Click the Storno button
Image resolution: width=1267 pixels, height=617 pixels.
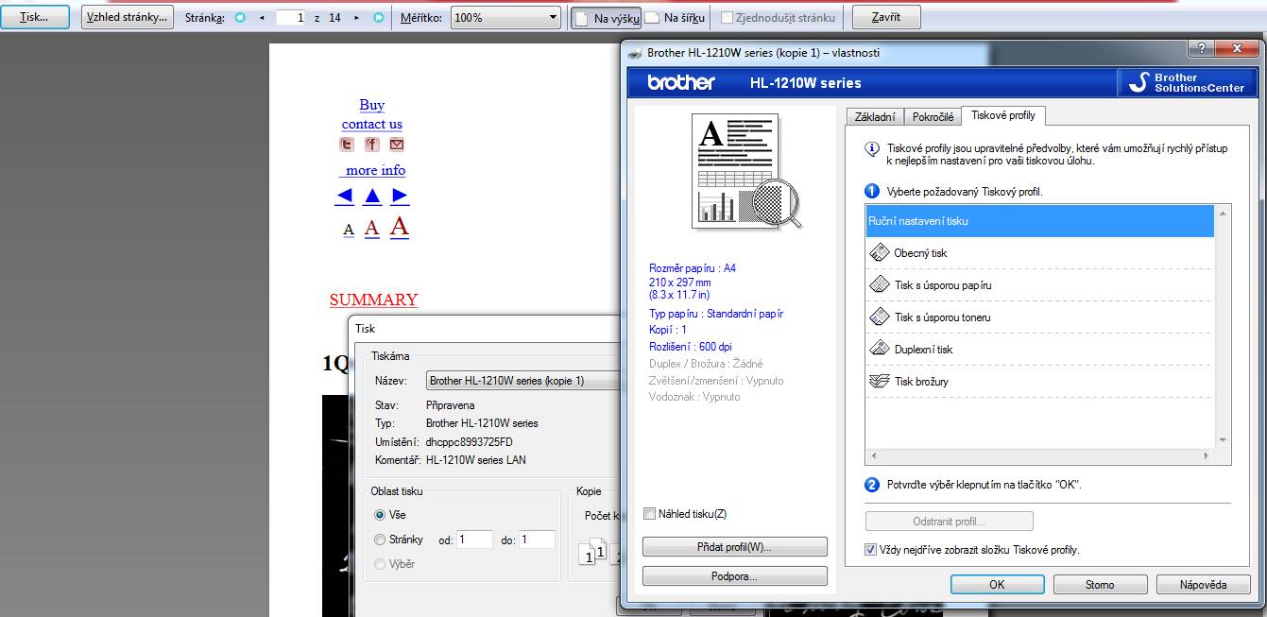pos(1100,585)
